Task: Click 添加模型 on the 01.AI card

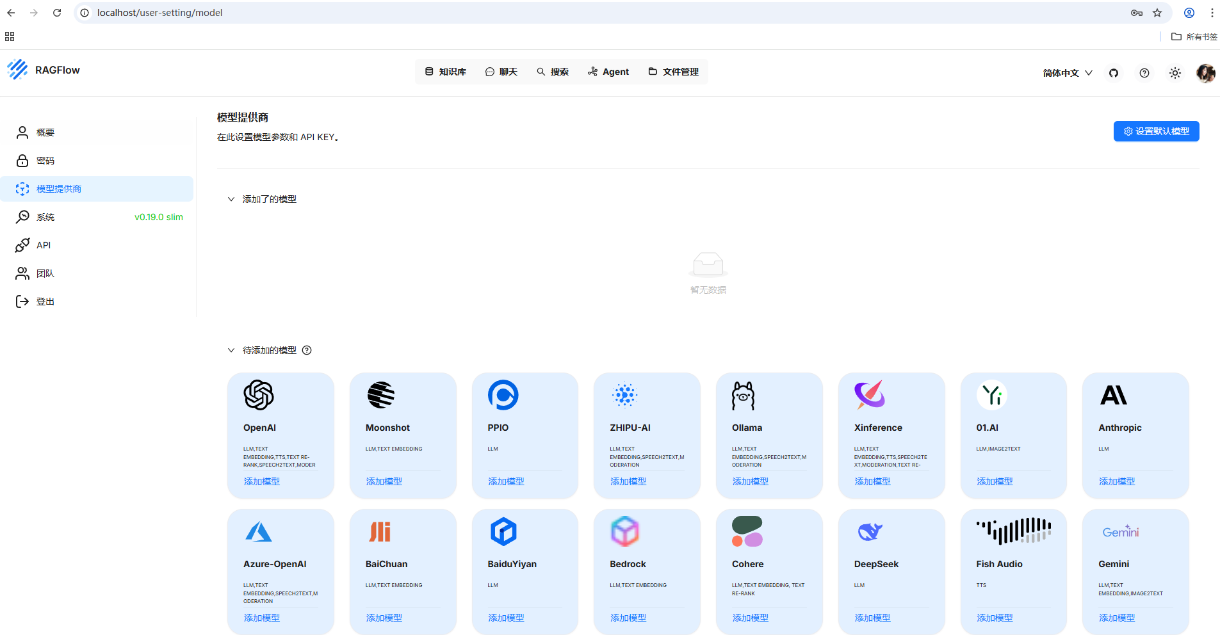Action: click(x=995, y=481)
